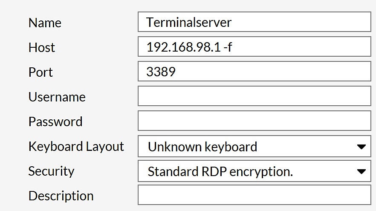
Task: Click the 'Host' label
Action: point(42,47)
